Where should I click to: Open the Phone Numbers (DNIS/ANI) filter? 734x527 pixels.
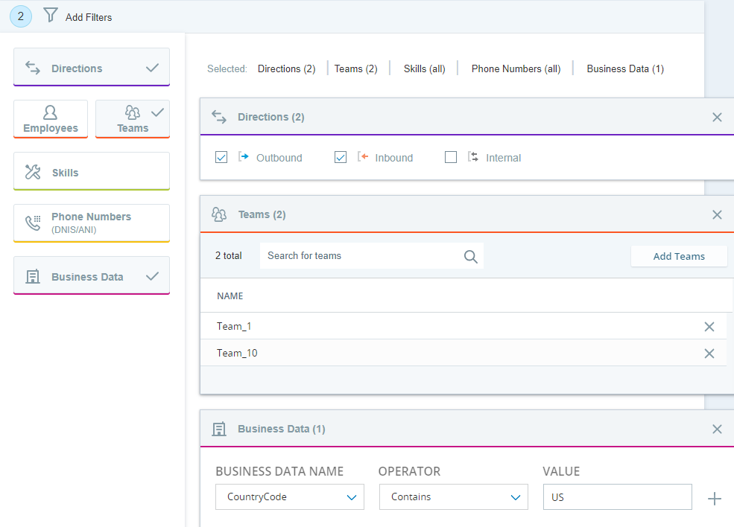[x=92, y=223]
